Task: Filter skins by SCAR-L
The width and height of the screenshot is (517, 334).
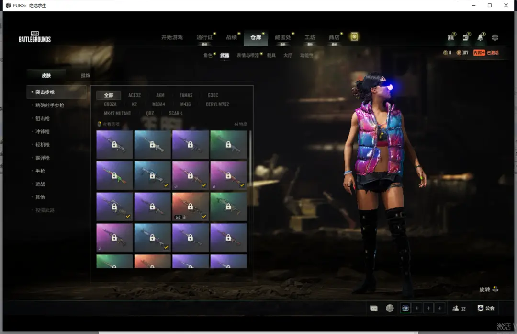Action: coord(176,113)
